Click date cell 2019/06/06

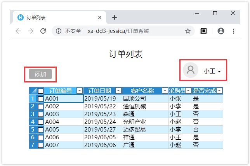102,145
